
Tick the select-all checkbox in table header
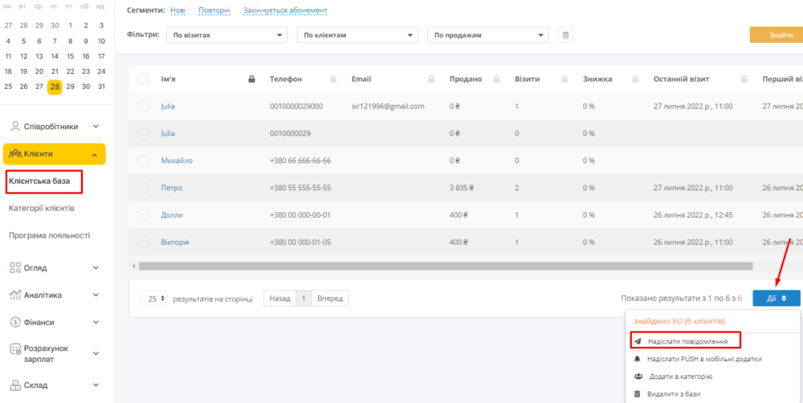[143, 79]
